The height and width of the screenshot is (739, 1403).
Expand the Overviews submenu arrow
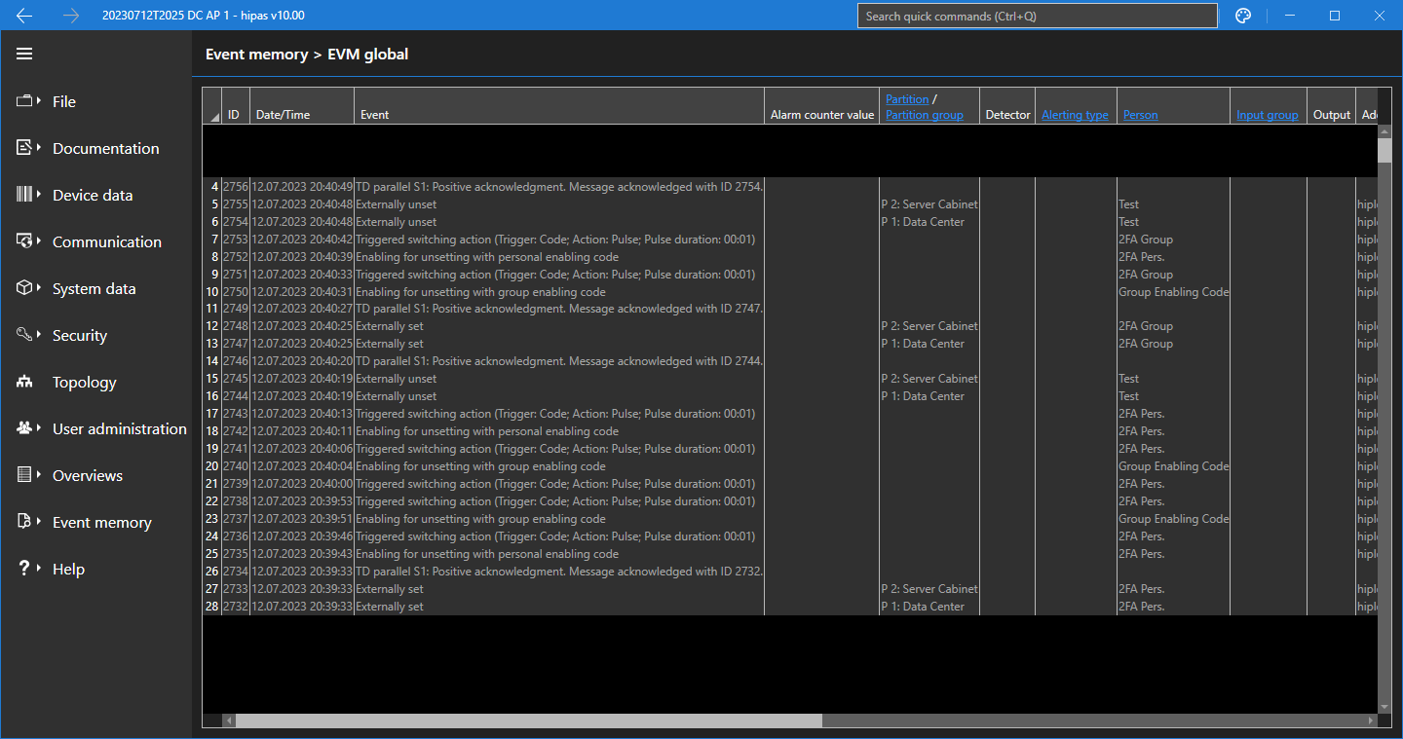tap(39, 475)
